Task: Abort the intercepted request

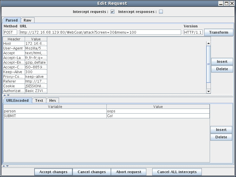Action: [x=128, y=172]
